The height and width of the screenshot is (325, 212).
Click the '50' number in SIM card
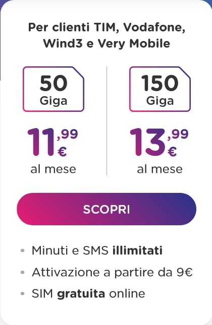(54, 83)
